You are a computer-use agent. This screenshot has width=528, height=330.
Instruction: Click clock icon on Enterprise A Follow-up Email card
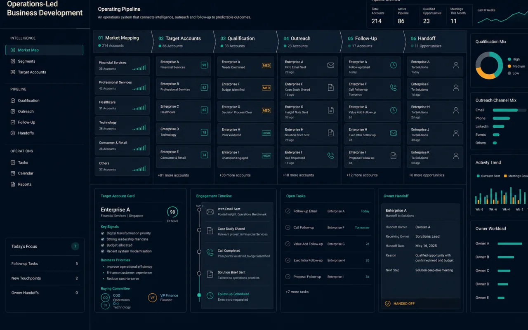coord(394,65)
